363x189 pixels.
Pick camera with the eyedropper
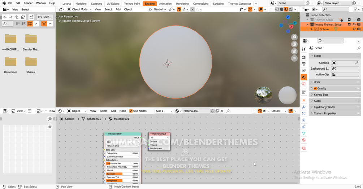pos(356,63)
